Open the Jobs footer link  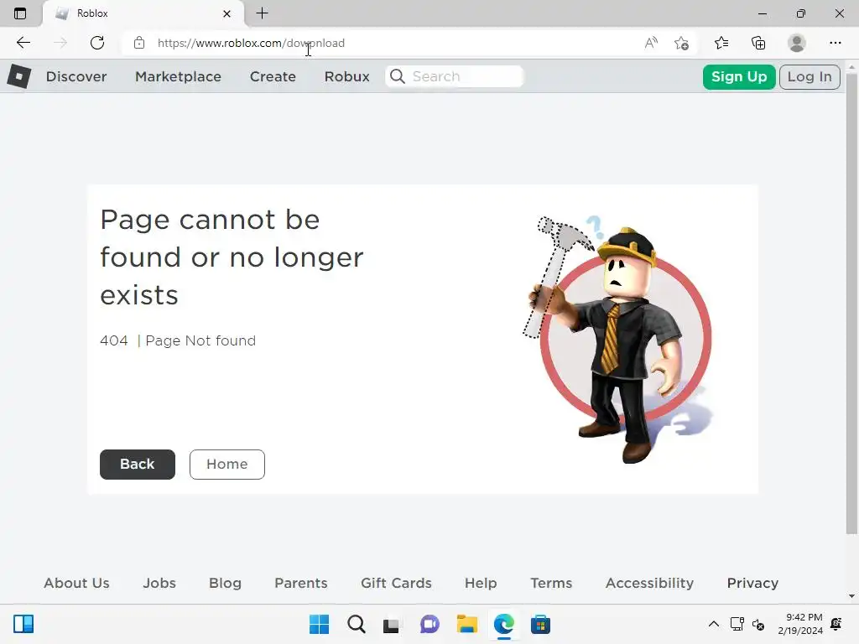159,584
